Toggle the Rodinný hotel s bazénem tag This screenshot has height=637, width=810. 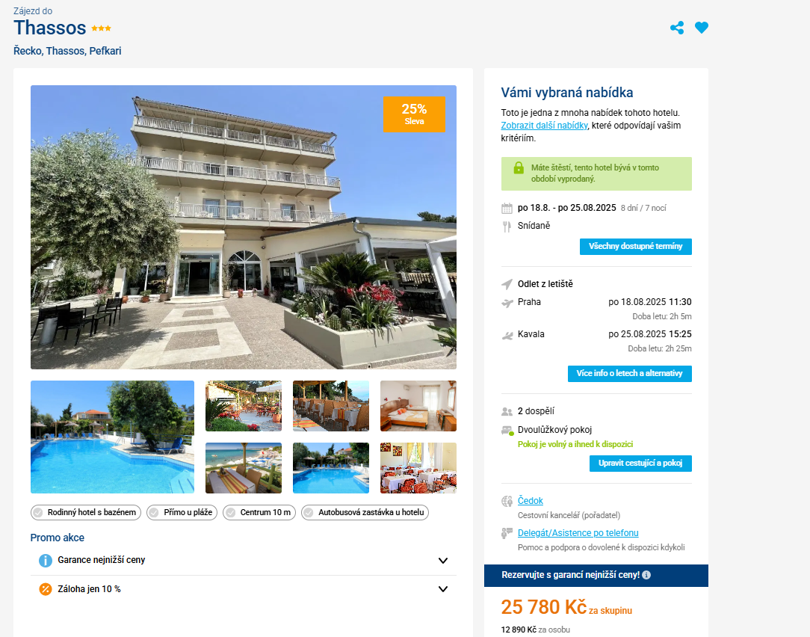point(86,512)
